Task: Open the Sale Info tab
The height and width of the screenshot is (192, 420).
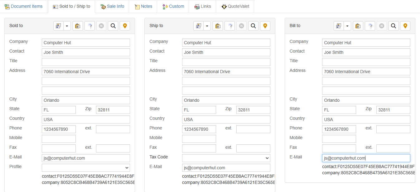Action: point(112,6)
